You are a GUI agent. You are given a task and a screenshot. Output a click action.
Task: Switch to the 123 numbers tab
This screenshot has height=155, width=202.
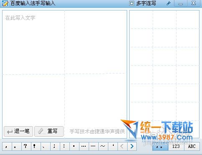point(176,146)
